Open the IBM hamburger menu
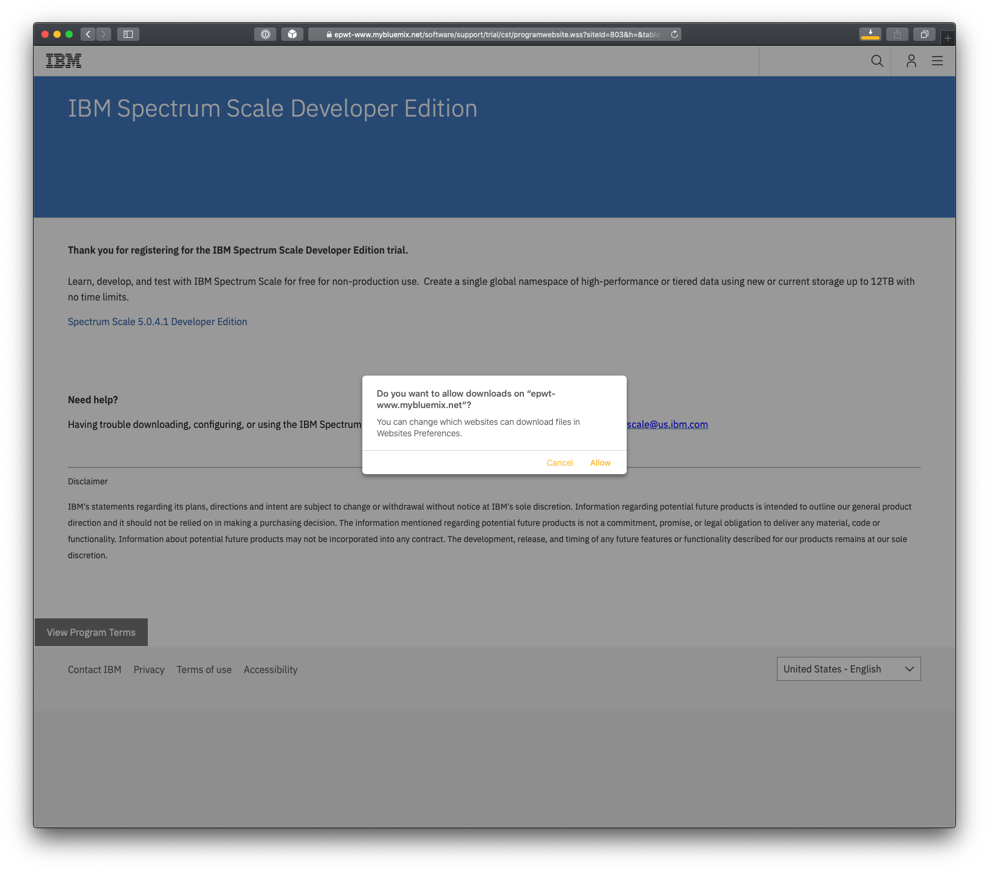 [x=937, y=61]
